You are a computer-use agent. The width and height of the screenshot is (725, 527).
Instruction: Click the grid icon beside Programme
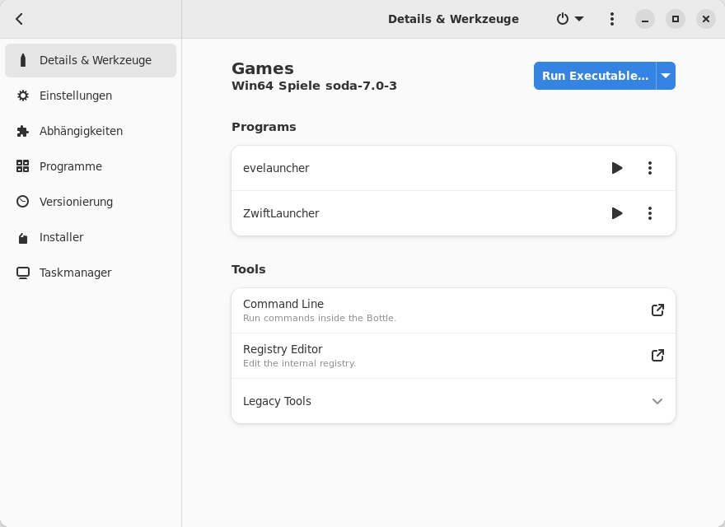(x=23, y=166)
